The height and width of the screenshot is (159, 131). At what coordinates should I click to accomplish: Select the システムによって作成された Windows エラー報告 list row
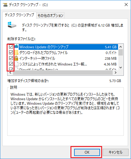(66, 64)
